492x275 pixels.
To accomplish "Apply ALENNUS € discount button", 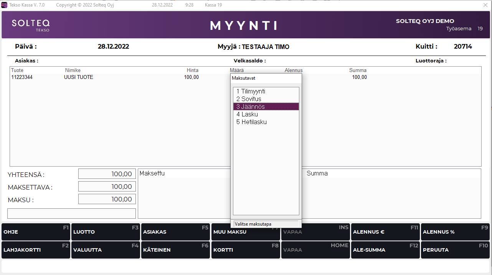I will [385, 232].
